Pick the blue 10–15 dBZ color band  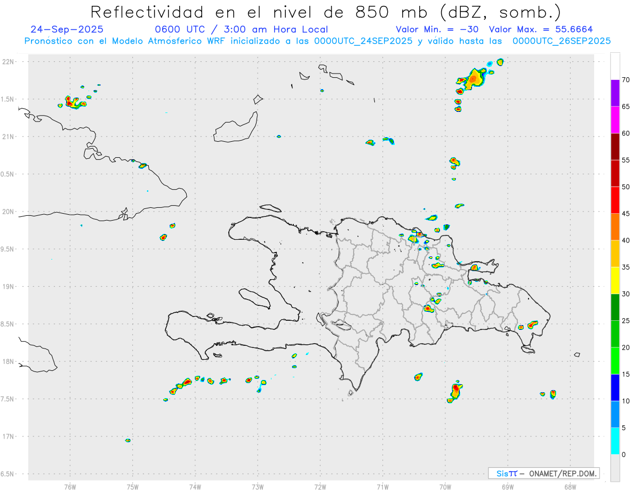[x=615, y=387]
